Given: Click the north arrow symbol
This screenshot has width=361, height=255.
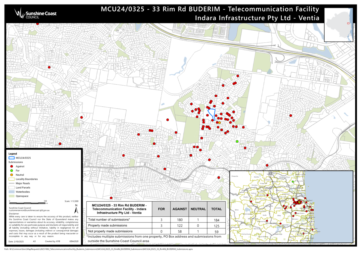Looking at the screenshot, I should coord(76,209).
